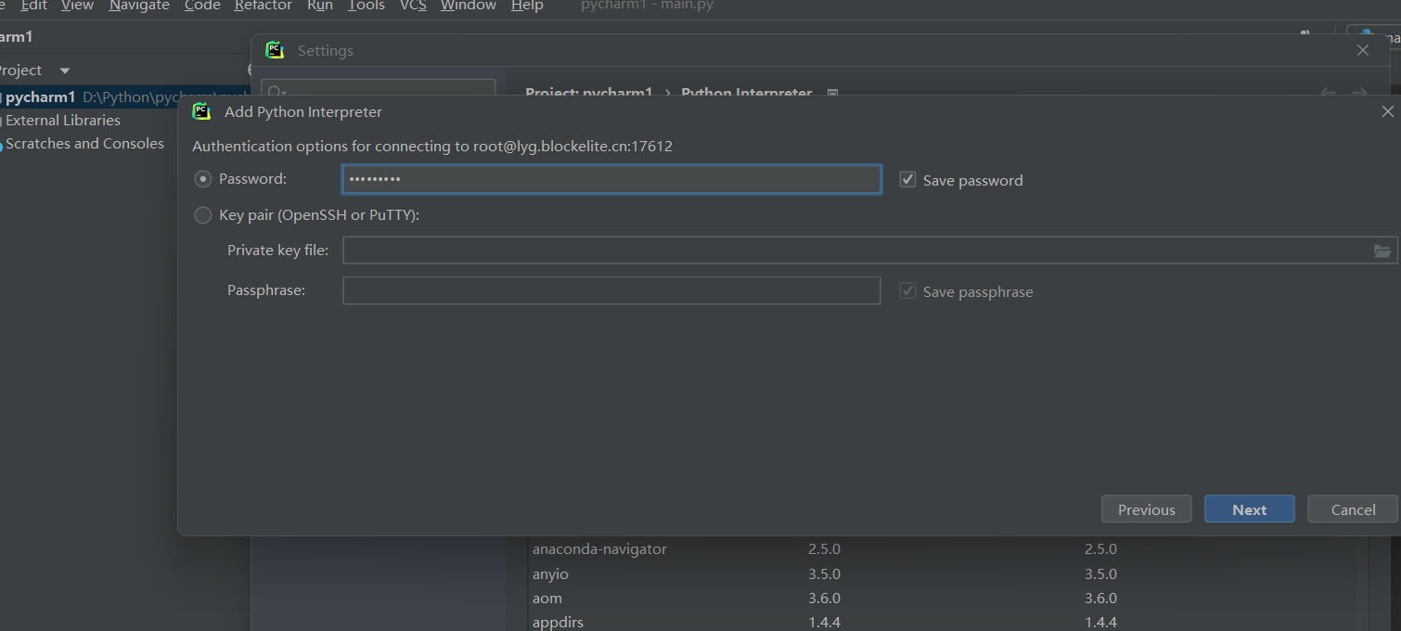This screenshot has width=1401, height=631.
Task: Click PyCharm icon in Add Python Interpreter title
Action: [201, 111]
